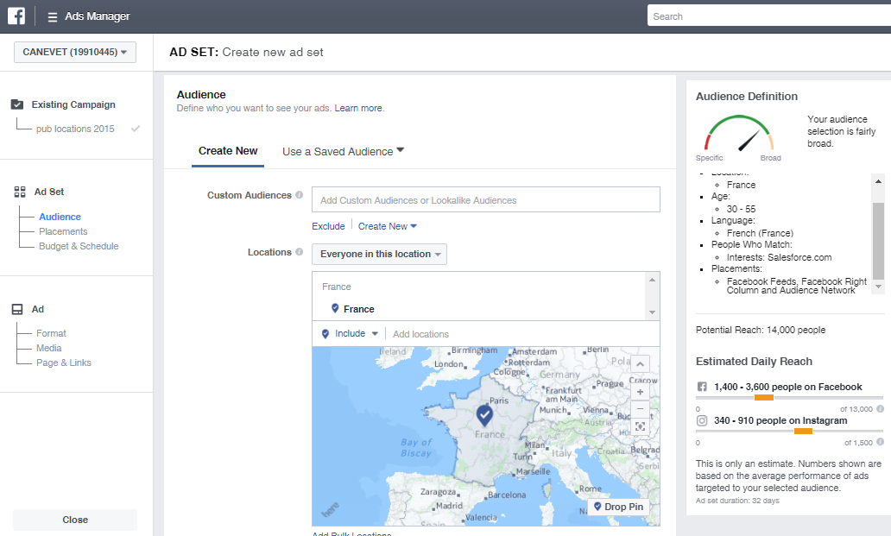Click the locations list scroll up arrow
This screenshot has width=891, height=536.
point(653,280)
